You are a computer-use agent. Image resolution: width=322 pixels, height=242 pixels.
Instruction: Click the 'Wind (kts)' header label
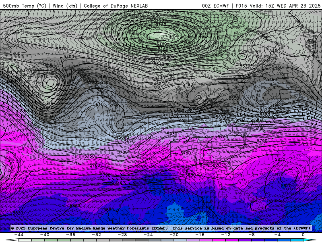(x=65, y=6)
